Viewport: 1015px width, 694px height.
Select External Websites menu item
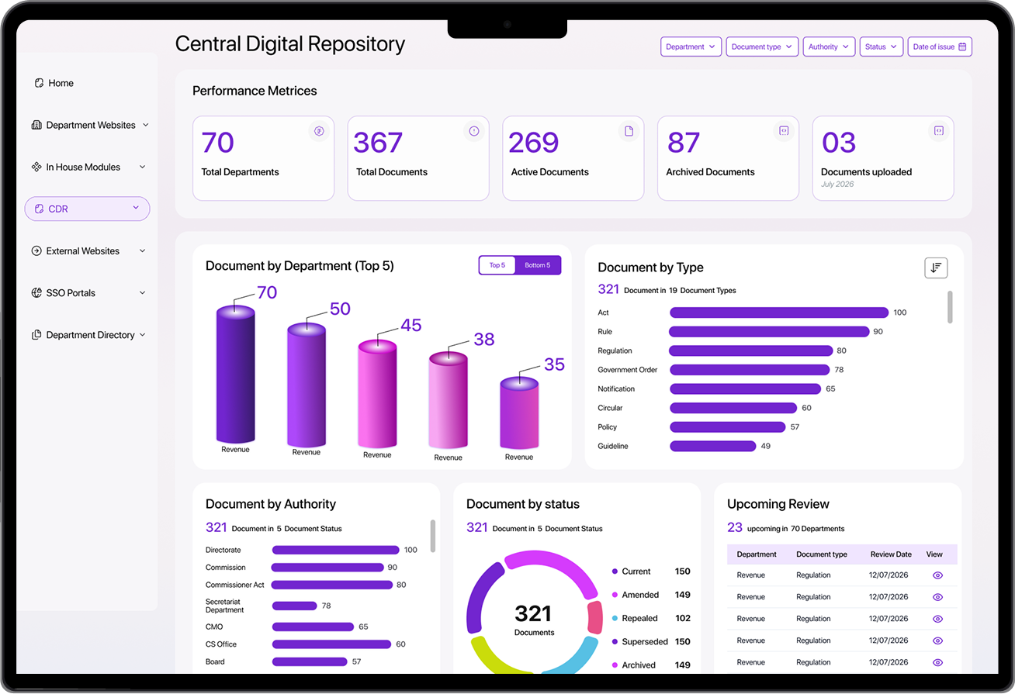88,250
